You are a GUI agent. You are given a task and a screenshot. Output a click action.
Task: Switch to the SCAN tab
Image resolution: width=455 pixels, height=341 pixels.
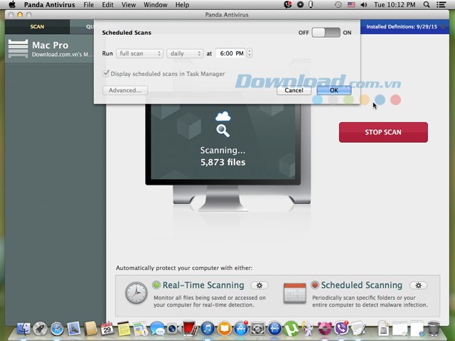pyautogui.click(x=37, y=27)
